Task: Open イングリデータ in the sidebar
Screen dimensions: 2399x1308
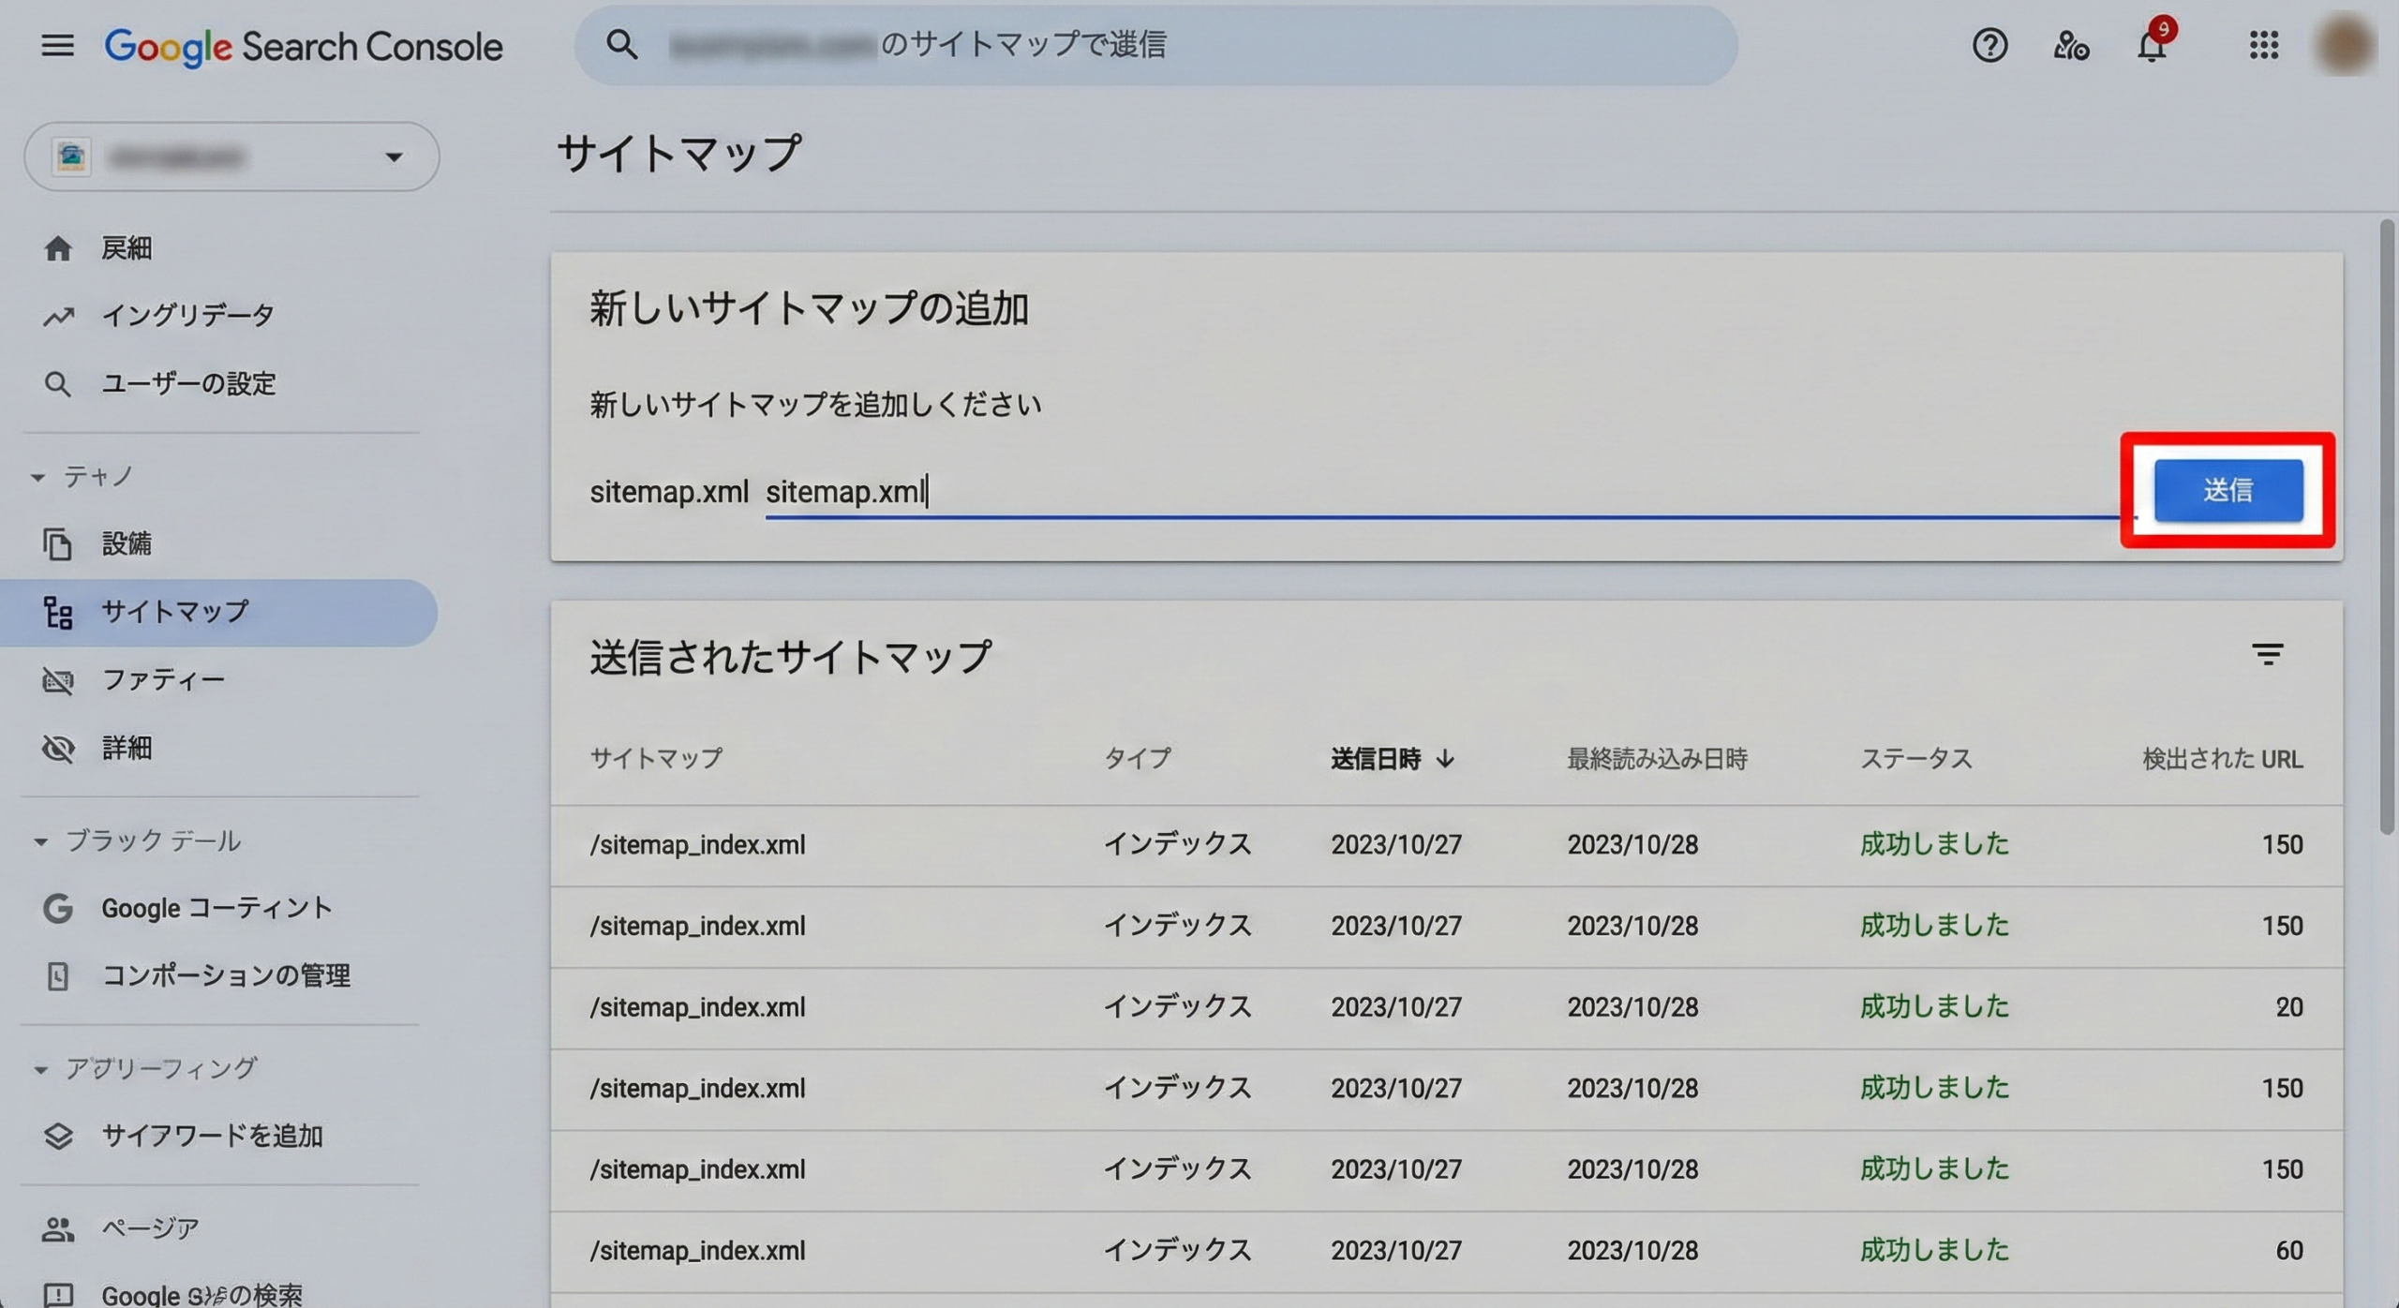Action: [x=187, y=316]
